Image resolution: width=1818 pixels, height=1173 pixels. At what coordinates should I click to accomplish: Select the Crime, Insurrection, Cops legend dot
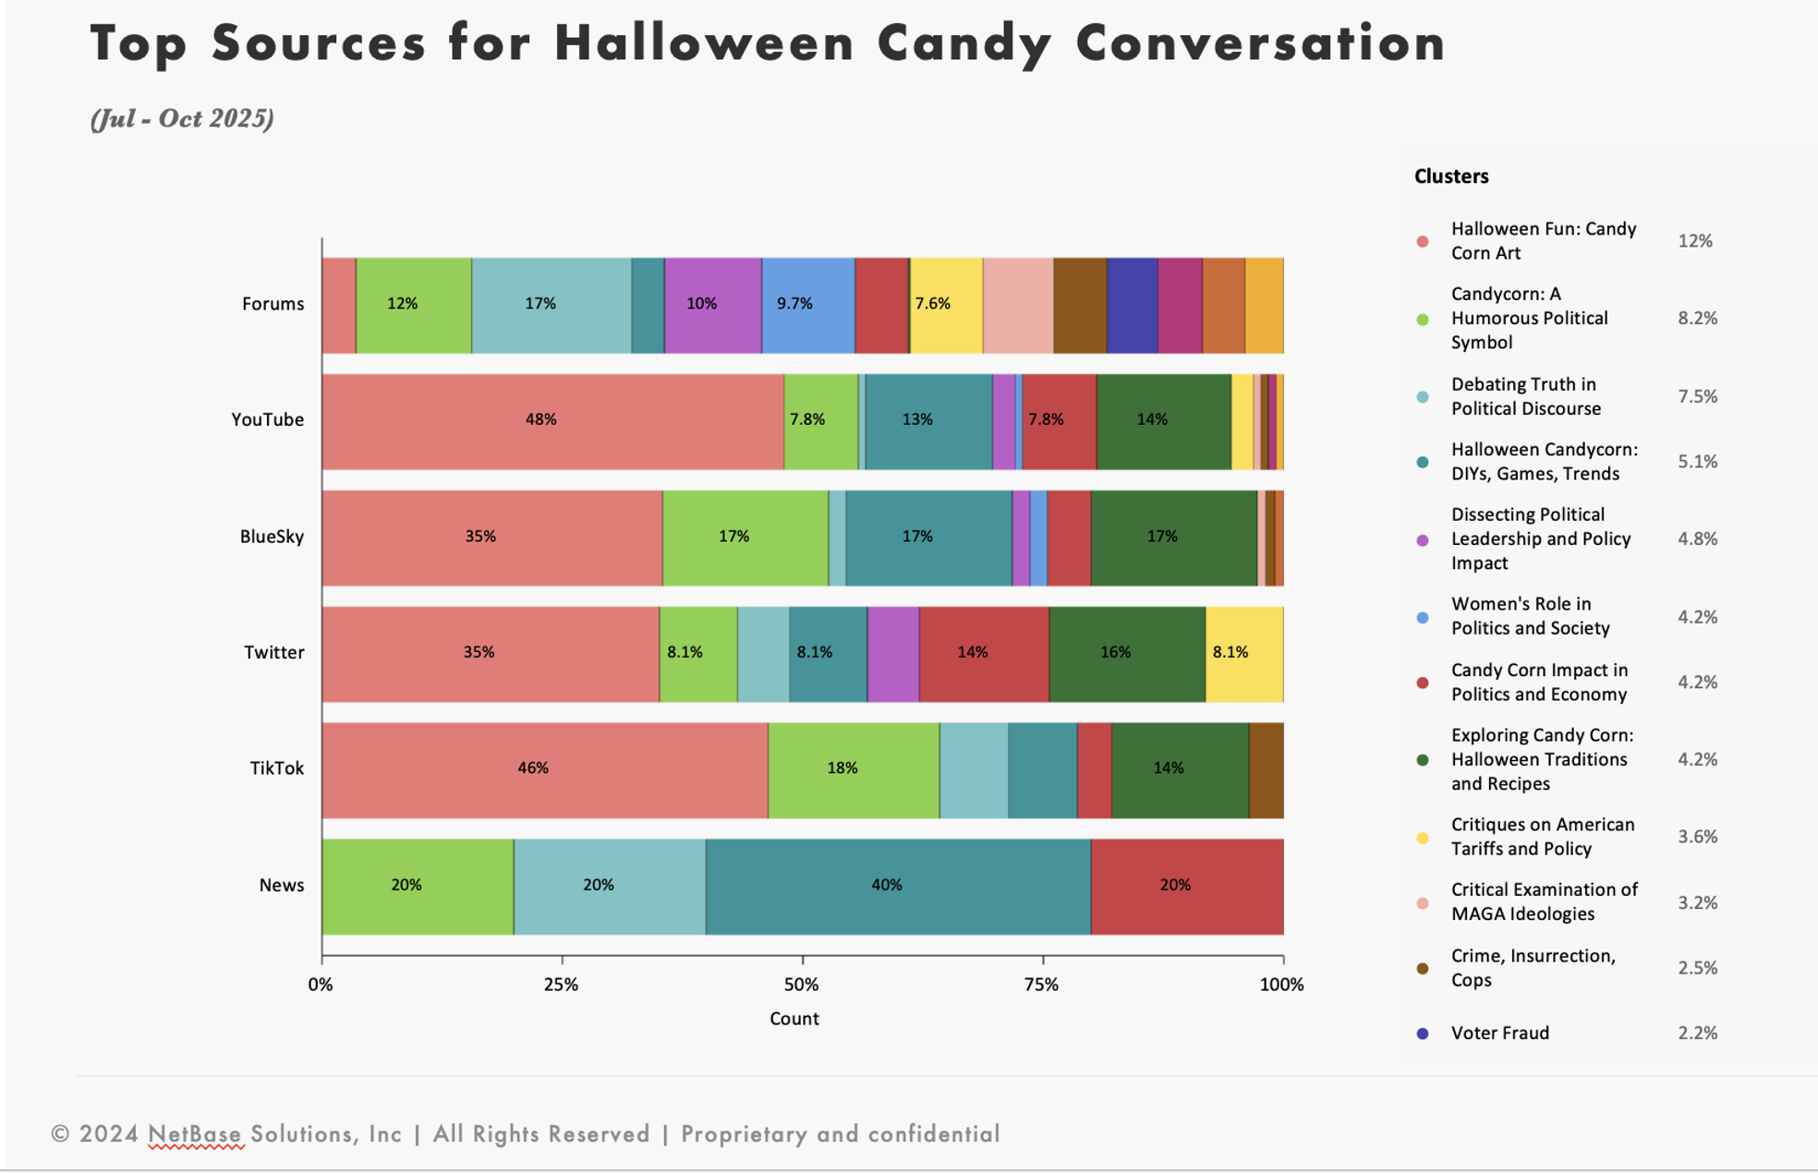[1423, 968]
